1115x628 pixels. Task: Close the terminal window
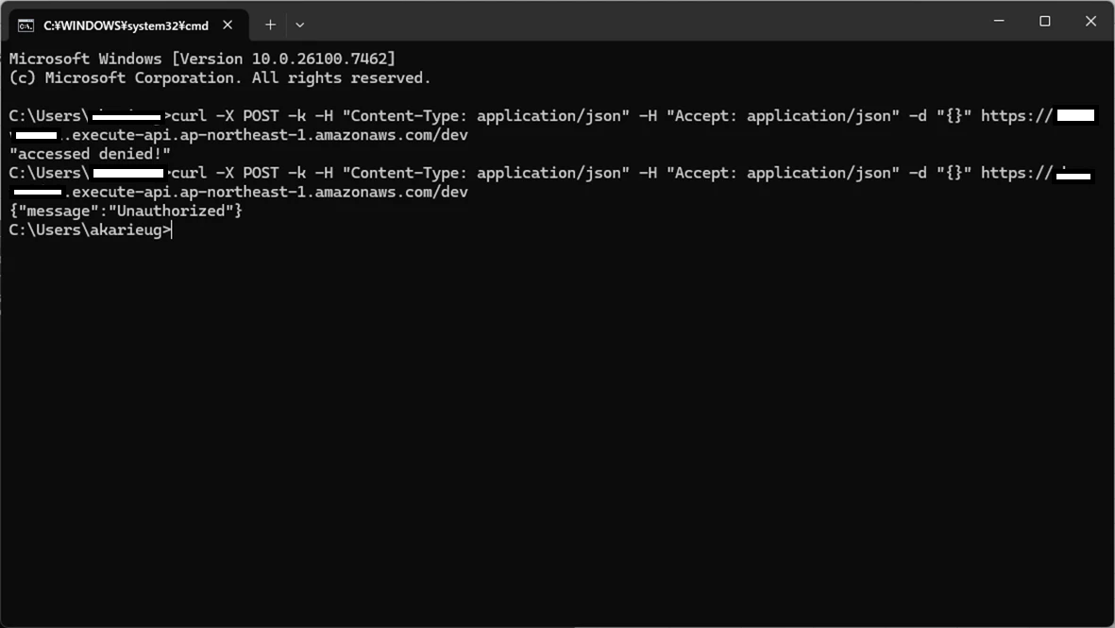[x=1090, y=21]
